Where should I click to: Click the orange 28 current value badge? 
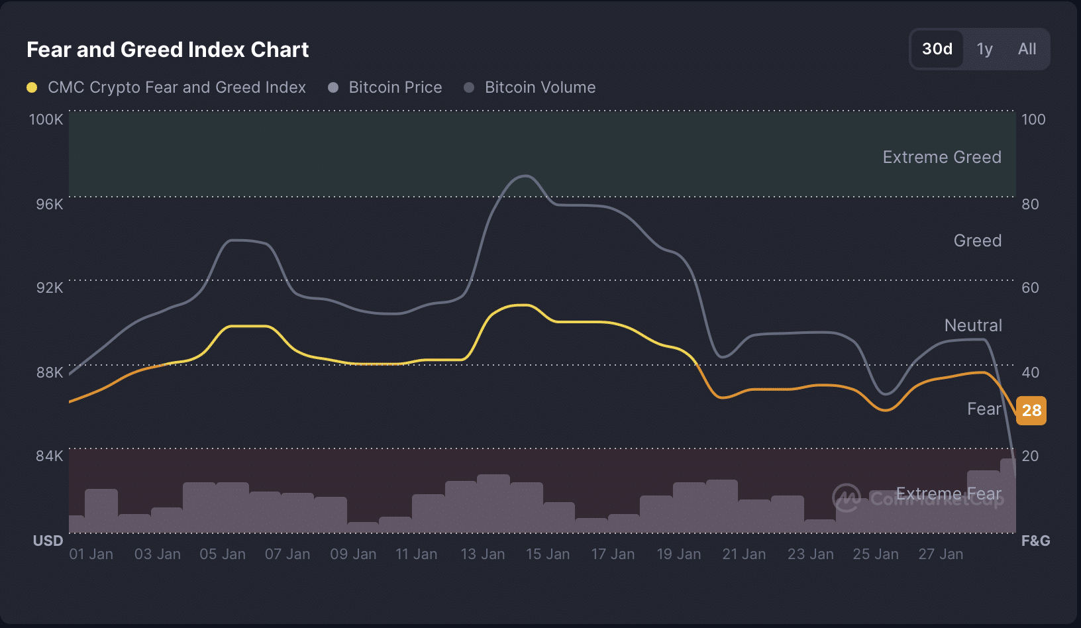[x=1031, y=410]
